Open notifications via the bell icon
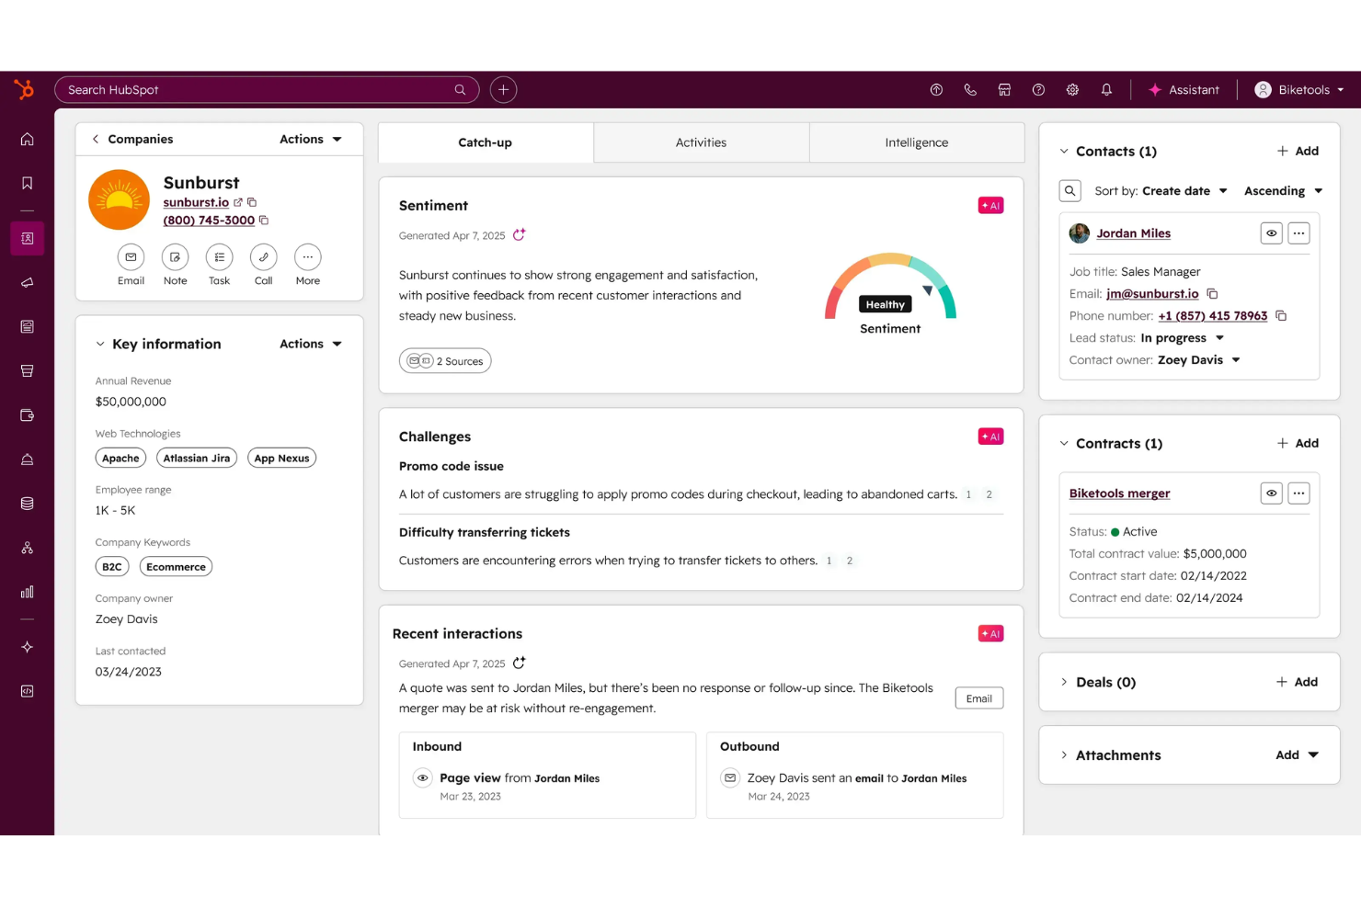 coord(1106,89)
